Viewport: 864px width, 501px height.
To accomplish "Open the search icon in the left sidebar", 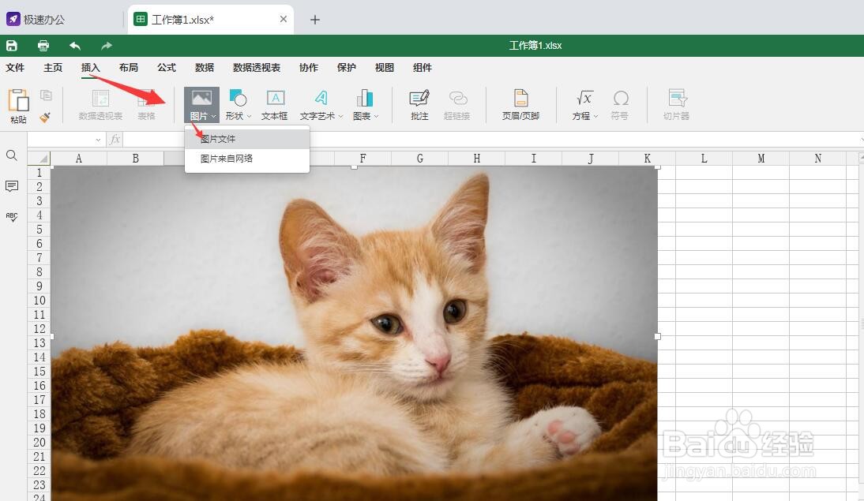I will (12, 156).
